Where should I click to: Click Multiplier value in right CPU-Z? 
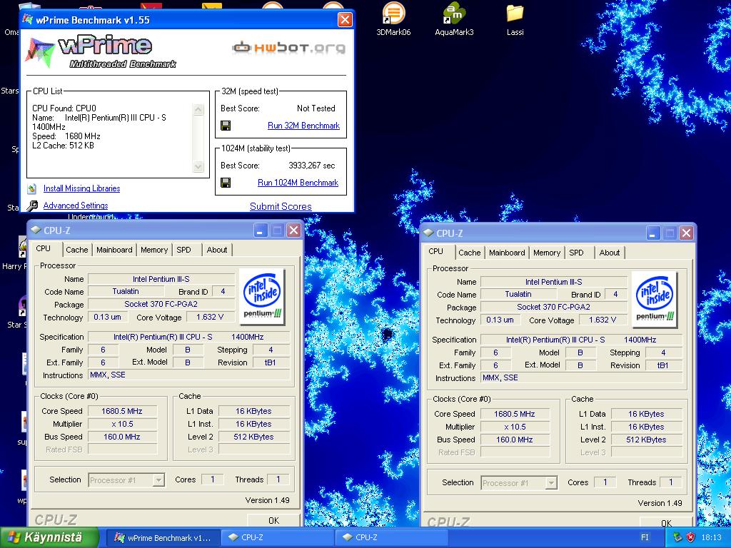tap(515, 427)
